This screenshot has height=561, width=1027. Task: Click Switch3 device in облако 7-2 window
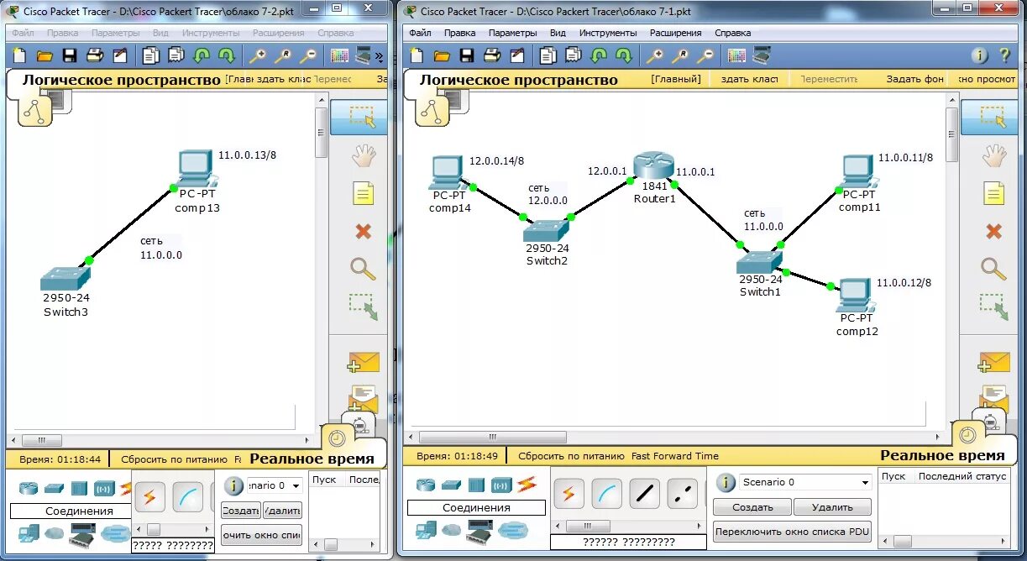65,278
